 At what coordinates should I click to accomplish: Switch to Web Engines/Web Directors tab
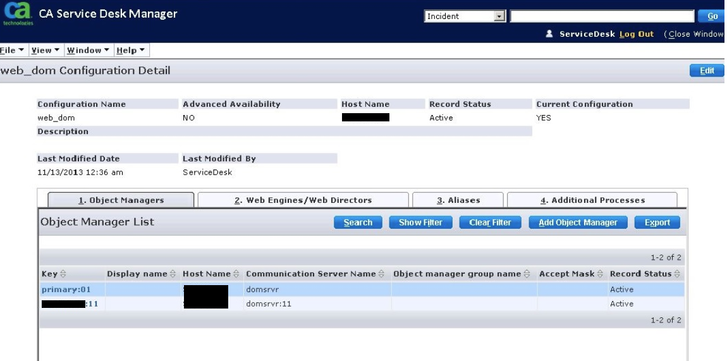tap(303, 200)
